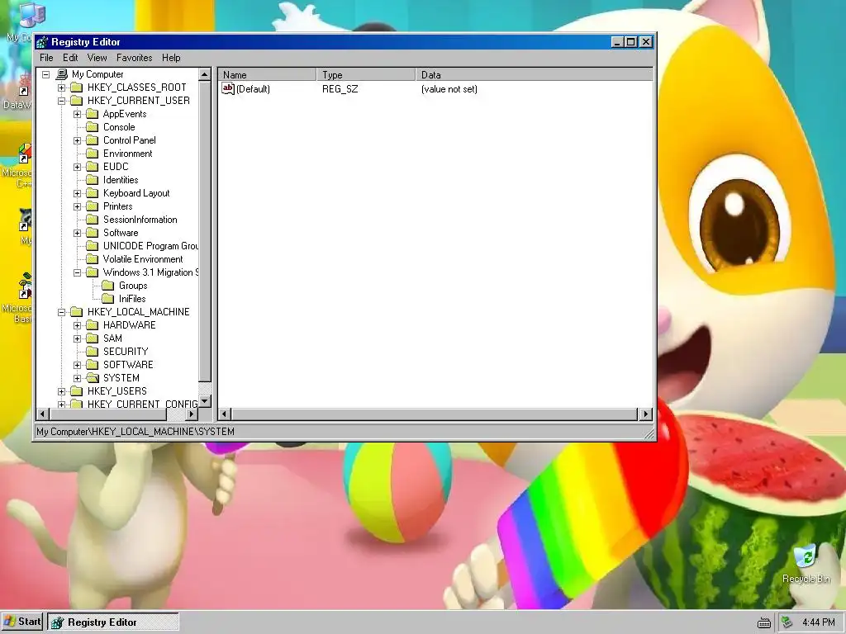The height and width of the screenshot is (634, 846).
Task: Expand HKEY_USERS key
Action: 61,391
